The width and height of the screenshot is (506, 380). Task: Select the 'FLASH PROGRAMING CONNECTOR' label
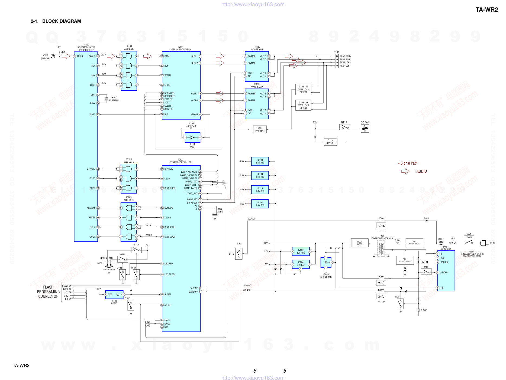click(x=49, y=292)
